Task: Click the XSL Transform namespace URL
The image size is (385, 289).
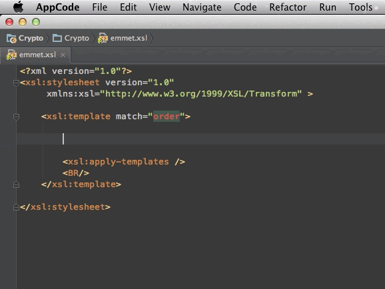Action: (201, 94)
